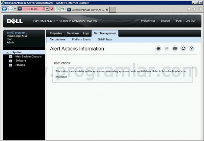
Task: Open the Shutdown tab
Action: (73, 33)
